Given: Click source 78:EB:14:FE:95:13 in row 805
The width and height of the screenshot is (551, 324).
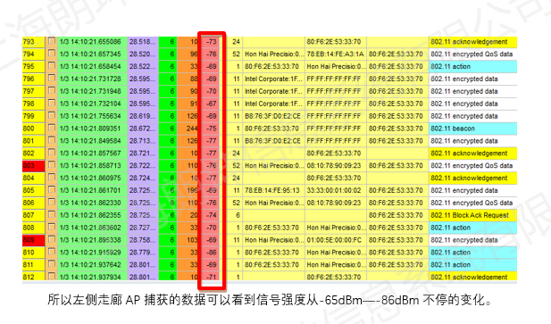Looking at the screenshot, I should coord(273,191).
